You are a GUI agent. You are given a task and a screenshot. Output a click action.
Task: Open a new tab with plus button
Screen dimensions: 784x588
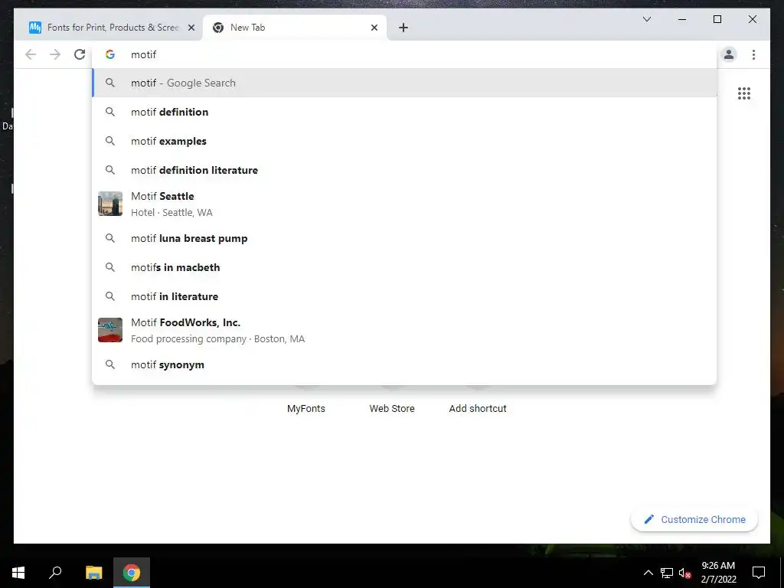coord(403,28)
